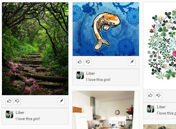Give thumbs down to the koi fish pin

(88, 62)
